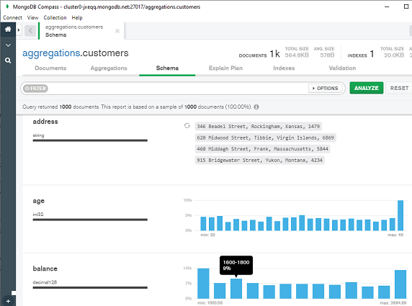Select the tallest age bar at max 45
The width and height of the screenshot is (412, 306).
(x=400, y=215)
